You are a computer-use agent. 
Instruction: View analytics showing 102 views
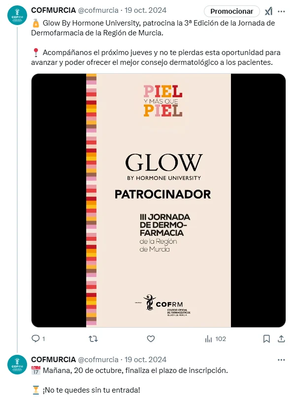coord(215,339)
